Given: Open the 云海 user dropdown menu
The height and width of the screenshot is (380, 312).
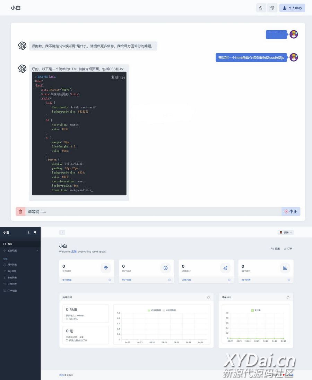Looking at the screenshot, I should 286,232.
